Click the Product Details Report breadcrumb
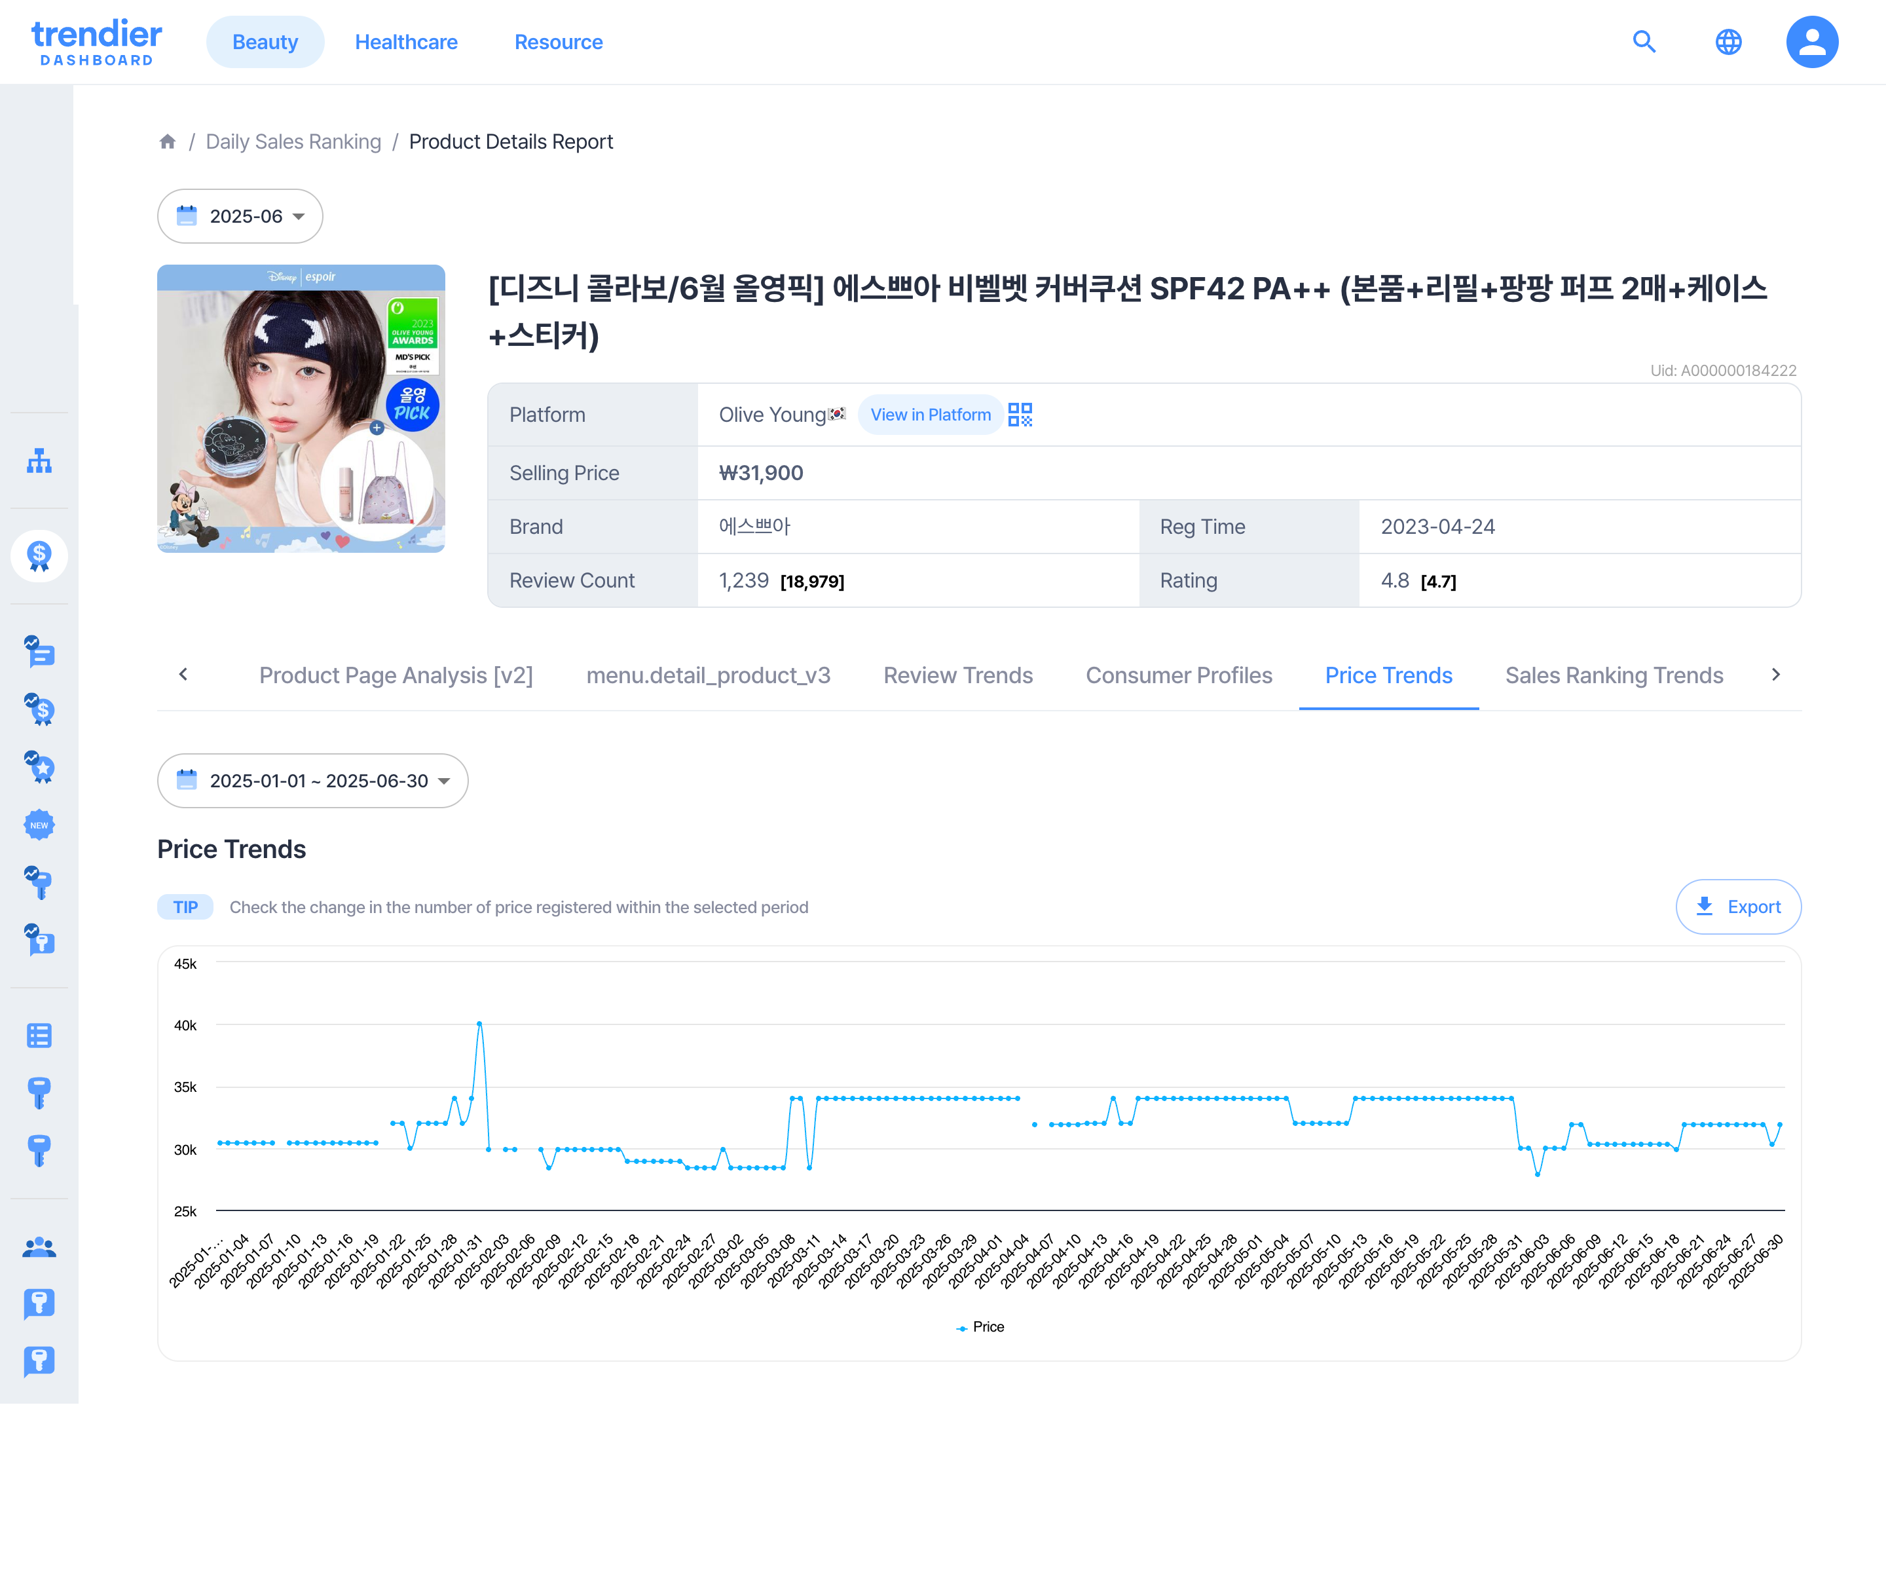This screenshot has height=1572, width=1886. pyautogui.click(x=510, y=141)
